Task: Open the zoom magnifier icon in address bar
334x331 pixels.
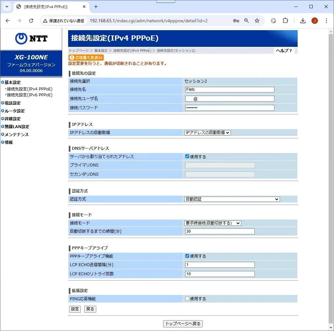Action: click(x=247, y=21)
